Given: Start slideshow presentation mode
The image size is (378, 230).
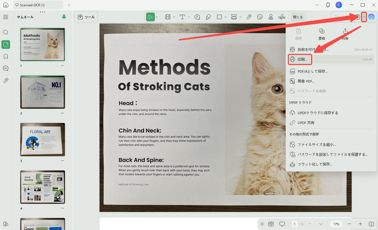Looking at the screenshot, I should 282,224.
